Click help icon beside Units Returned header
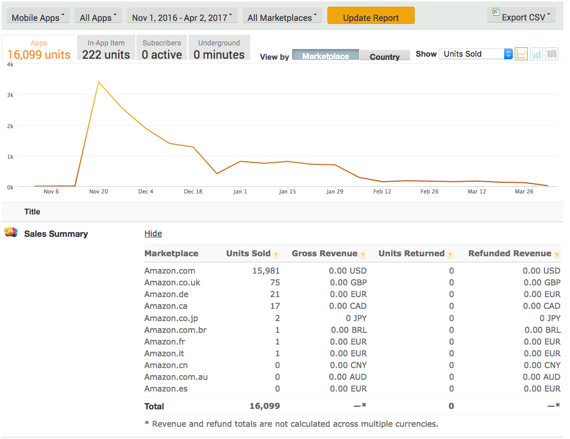 coord(450,255)
